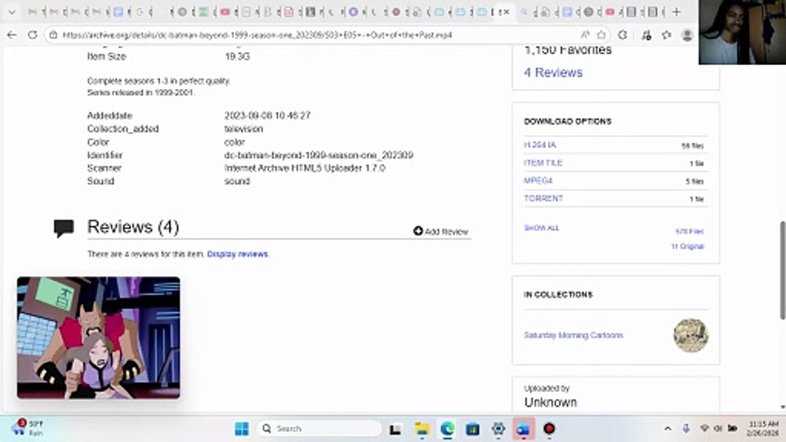Image resolution: width=786 pixels, height=442 pixels.
Task: Close the currently active browser tab
Action: click(x=507, y=12)
